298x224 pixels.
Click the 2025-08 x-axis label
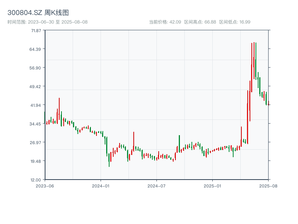[268, 186]
